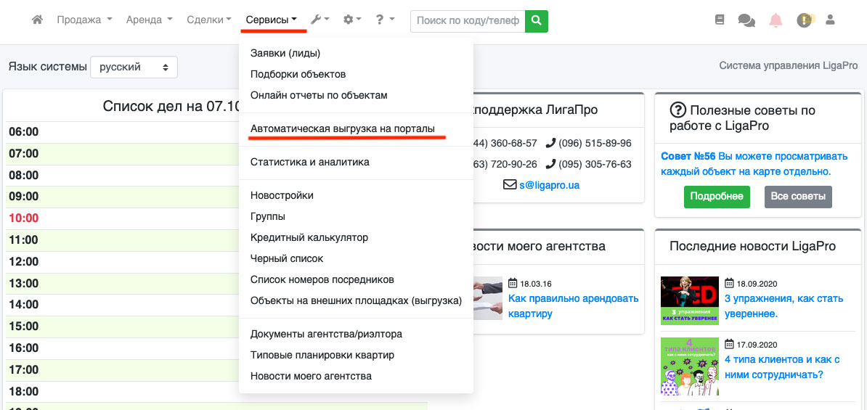Viewport: 867px width, 410px height.
Task: Show notifications via the bell icon
Action: click(776, 20)
